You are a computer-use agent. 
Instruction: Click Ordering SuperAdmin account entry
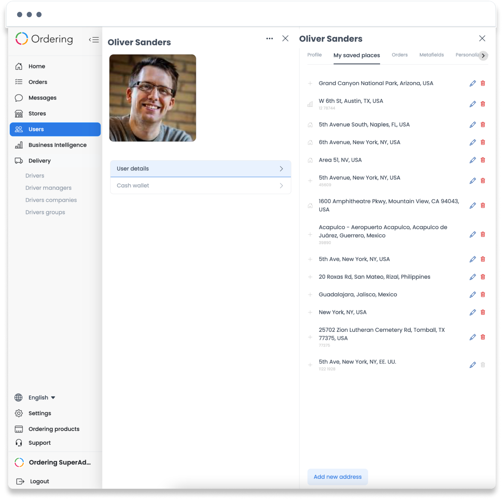tap(53, 462)
